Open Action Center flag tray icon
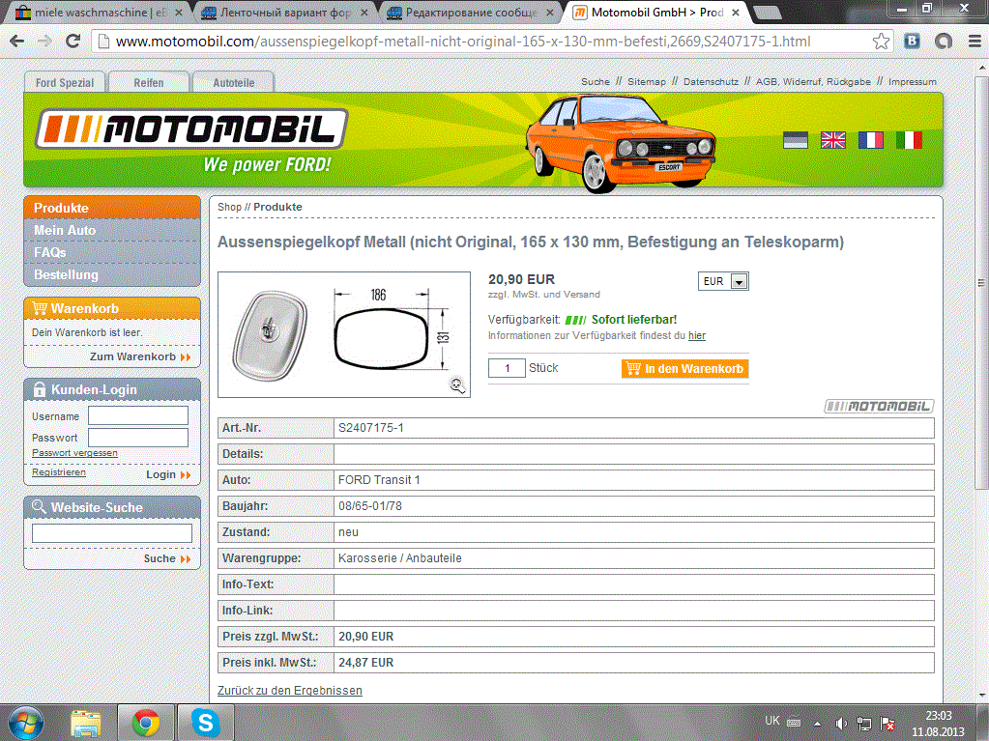 [887, 724]
